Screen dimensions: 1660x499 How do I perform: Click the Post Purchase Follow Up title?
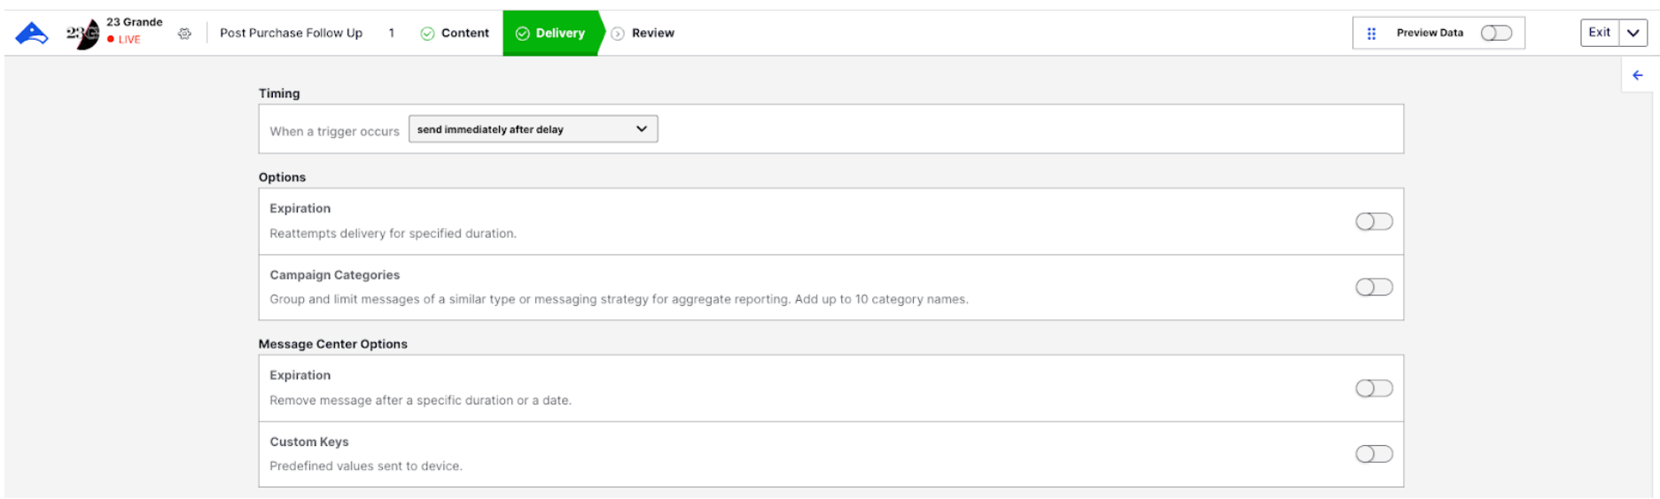291,33
